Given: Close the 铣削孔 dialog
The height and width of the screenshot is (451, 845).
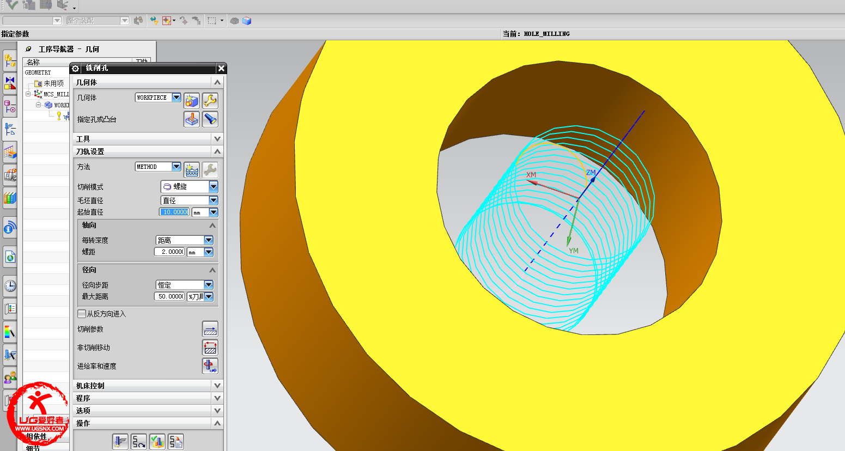Looking at the screenshot, I should point(221,68).
